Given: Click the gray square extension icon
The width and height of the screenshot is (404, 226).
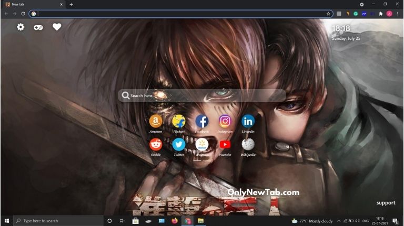Looking at the screenshot, I should point(339,14).
